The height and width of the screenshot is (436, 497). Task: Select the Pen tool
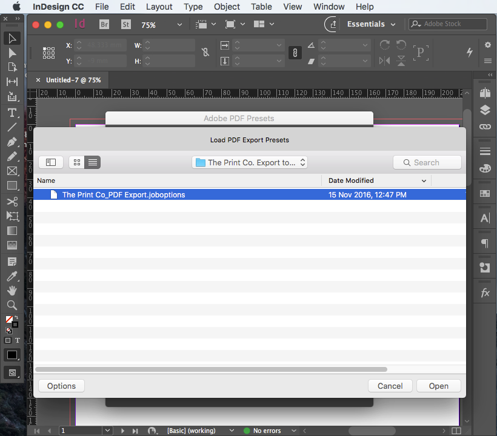point(12,142)
